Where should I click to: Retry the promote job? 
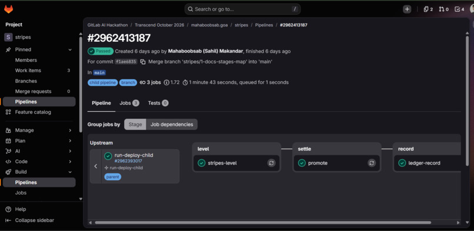pyautogui.click(x=372, y=163)
